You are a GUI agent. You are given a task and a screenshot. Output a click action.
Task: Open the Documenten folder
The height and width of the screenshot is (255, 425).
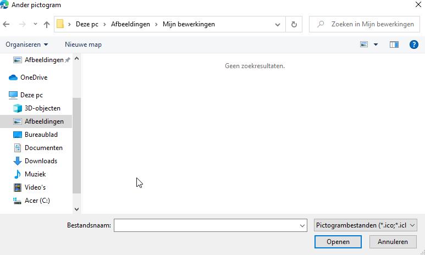tap(38, 148)
